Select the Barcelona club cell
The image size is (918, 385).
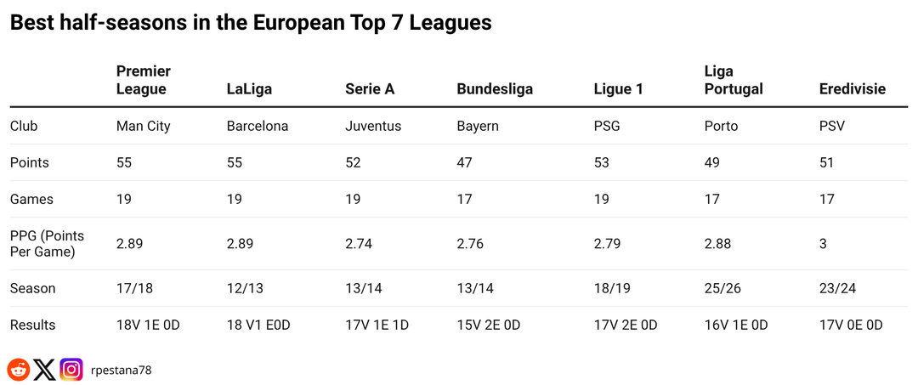pos(258,126)
